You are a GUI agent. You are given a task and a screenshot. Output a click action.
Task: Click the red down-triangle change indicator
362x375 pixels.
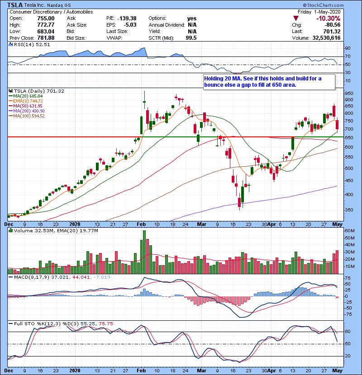[x=296, y=19]
